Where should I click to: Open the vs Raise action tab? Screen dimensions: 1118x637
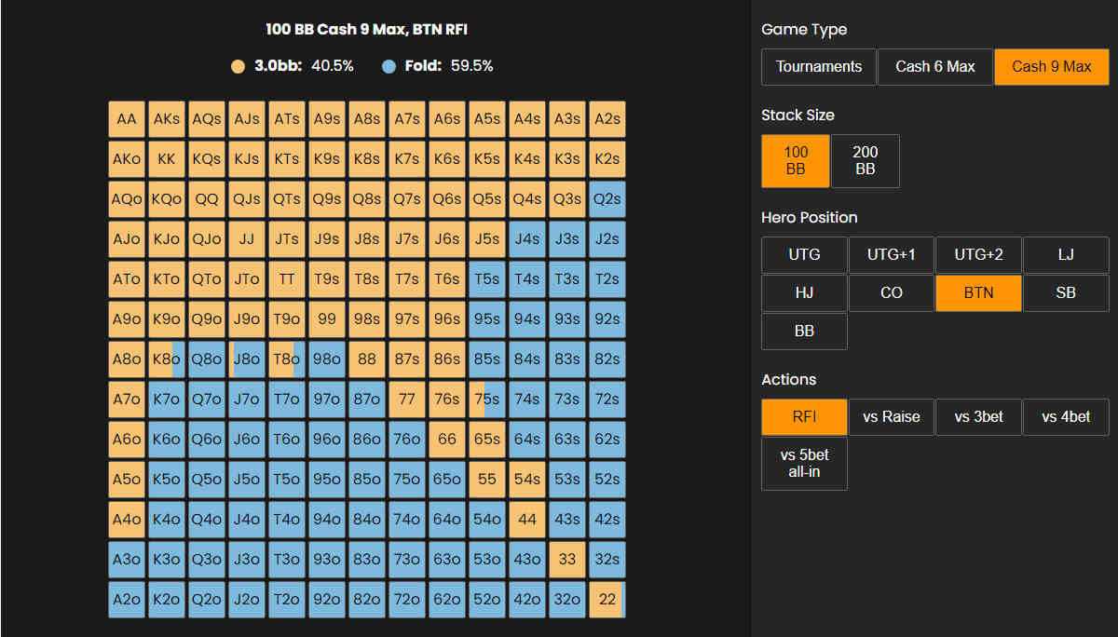pos(892,416)
